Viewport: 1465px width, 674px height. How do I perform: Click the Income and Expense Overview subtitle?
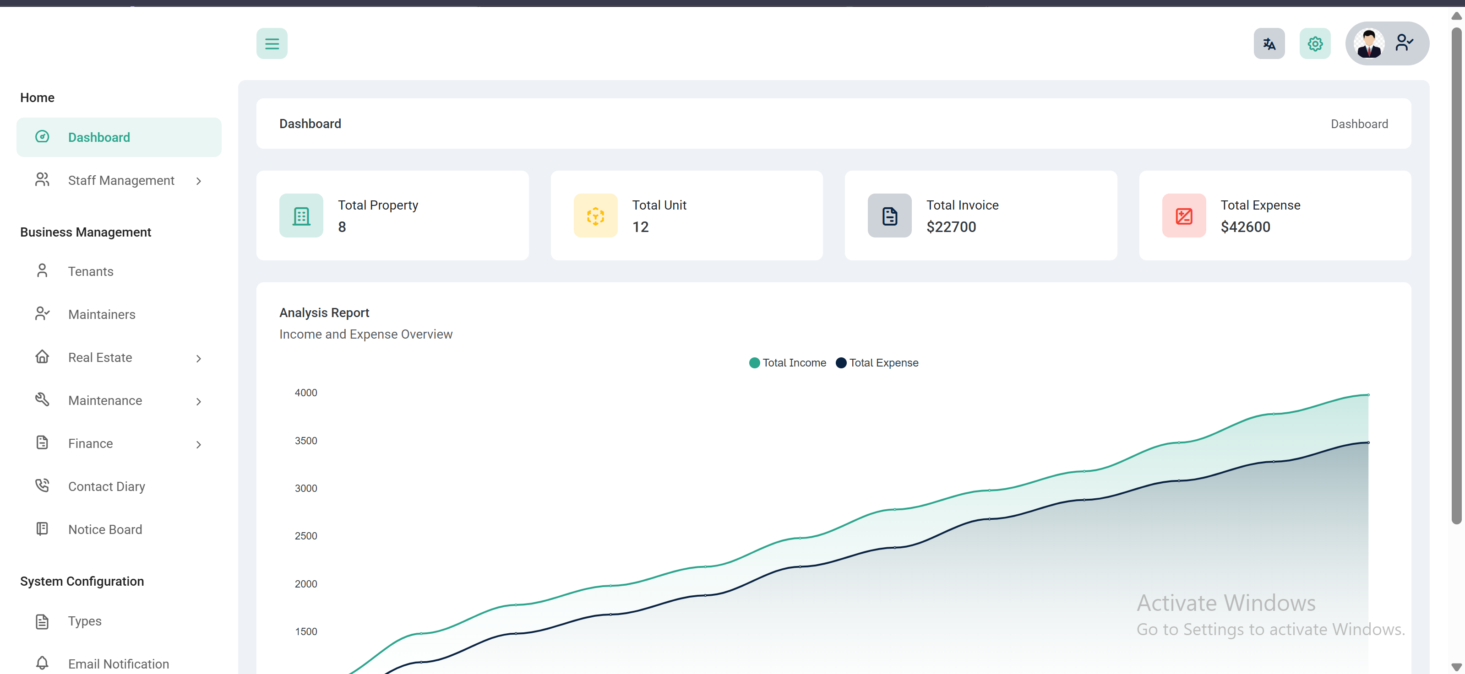(x=366, y=334)
